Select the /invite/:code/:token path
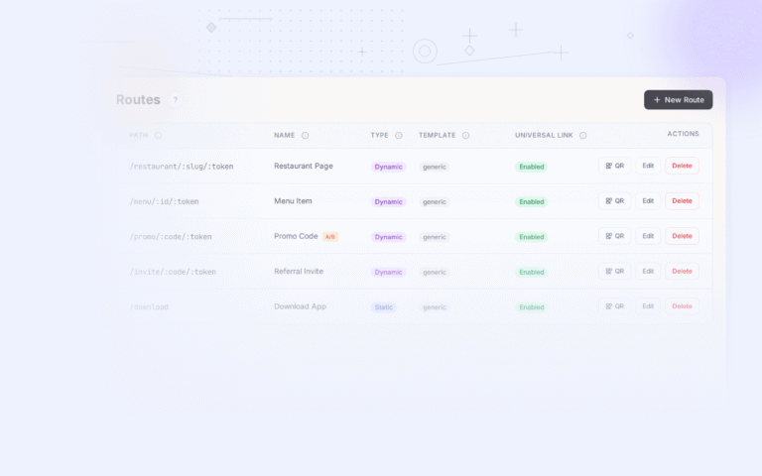The height and width of the screenshot is (476, 762). (173, 272)
